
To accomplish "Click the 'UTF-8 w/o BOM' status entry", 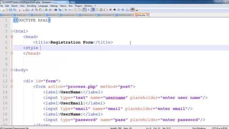I will pos(220,128).
